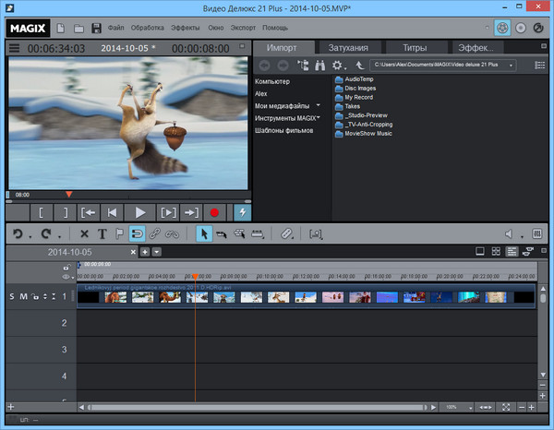This screenshot has width=554, height=430.
Task: Select the Title (T) tool
Action: click(102, 234)
